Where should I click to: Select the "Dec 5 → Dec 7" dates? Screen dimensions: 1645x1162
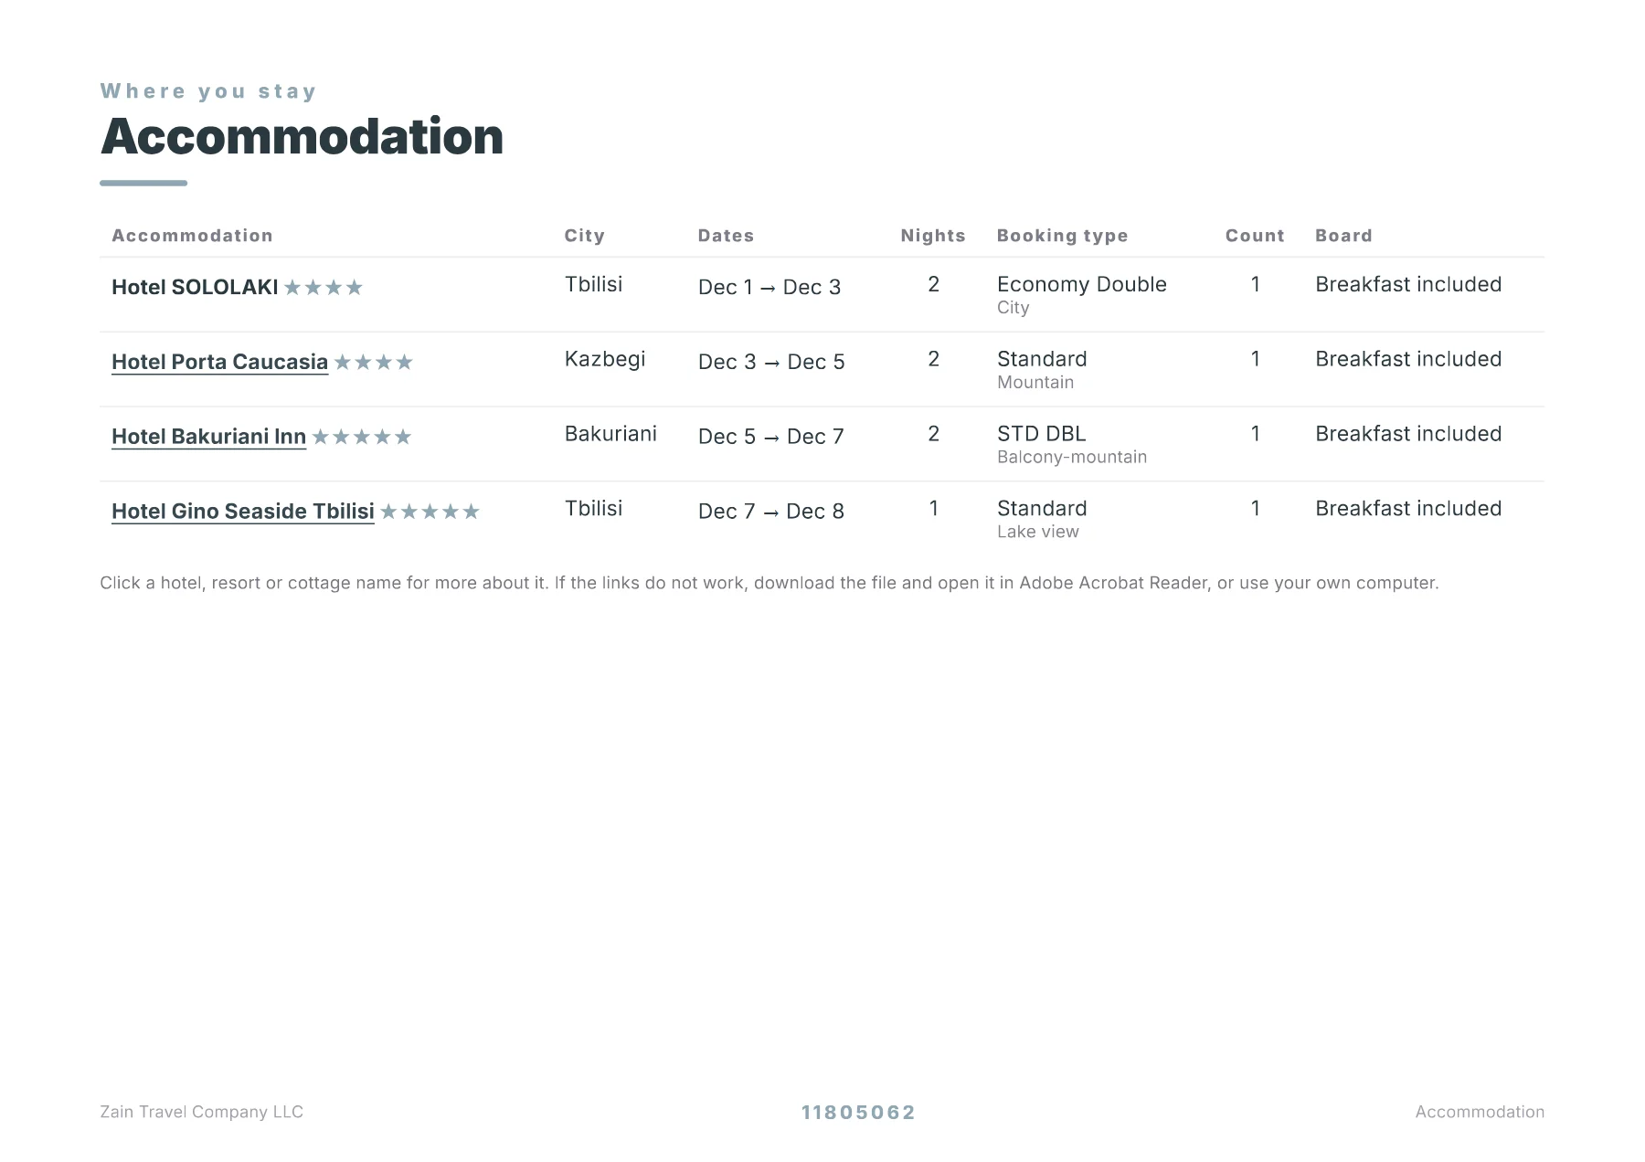(x=771, y=437)
